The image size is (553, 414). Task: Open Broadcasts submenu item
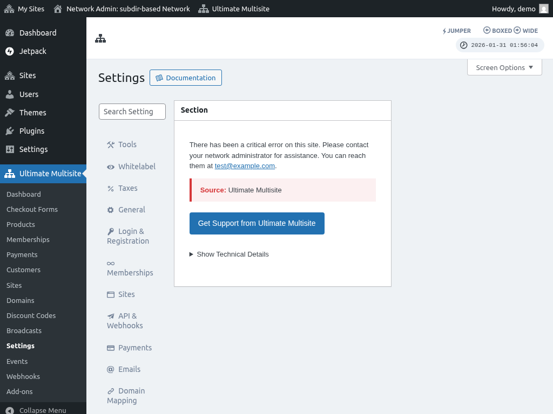click(24, 331)
